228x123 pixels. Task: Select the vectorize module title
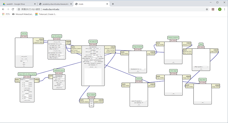click(139, 78)
